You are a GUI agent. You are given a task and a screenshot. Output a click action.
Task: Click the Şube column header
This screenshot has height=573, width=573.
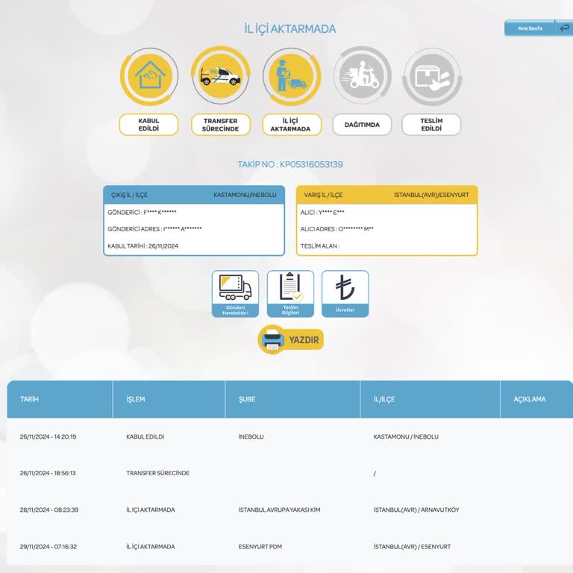247,399
